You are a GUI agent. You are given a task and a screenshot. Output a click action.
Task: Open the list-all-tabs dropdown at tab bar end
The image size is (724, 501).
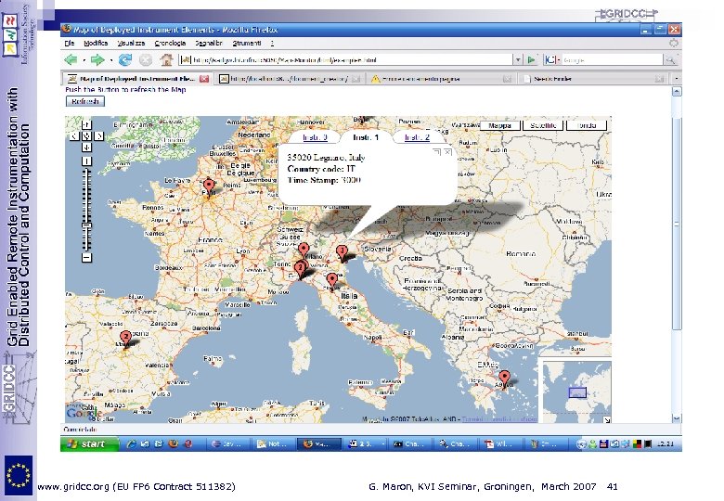pyautogui.click(x=676, y=79)
